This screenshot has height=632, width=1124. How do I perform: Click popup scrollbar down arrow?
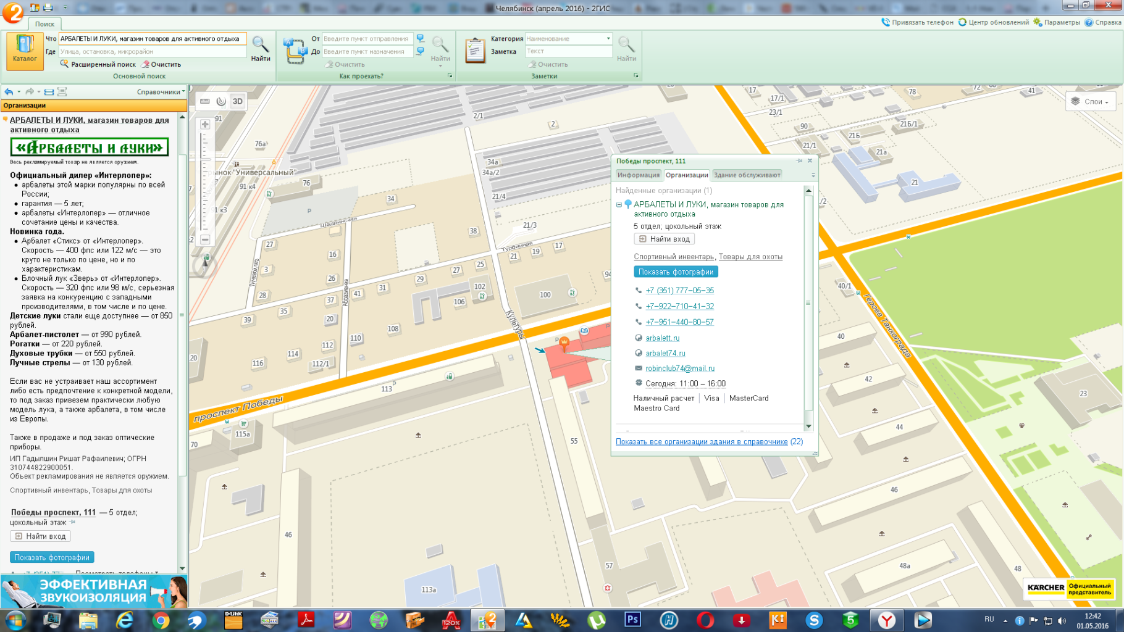click(x=808, y=426)
